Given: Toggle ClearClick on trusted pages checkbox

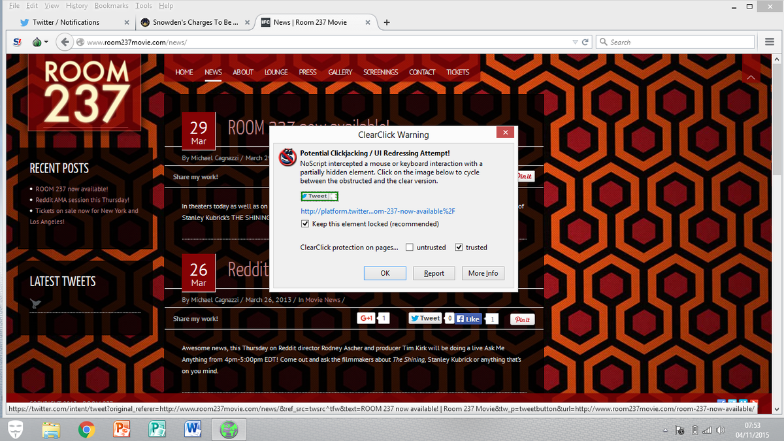Looking at the screenshot, I should 459,248.
